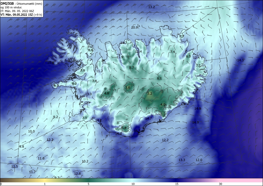
Task: Click the '10' label on the color scale
Action: [133, 184]
